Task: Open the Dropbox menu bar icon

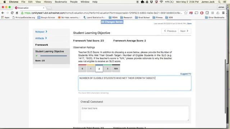Action: click(x=152, y=2)
